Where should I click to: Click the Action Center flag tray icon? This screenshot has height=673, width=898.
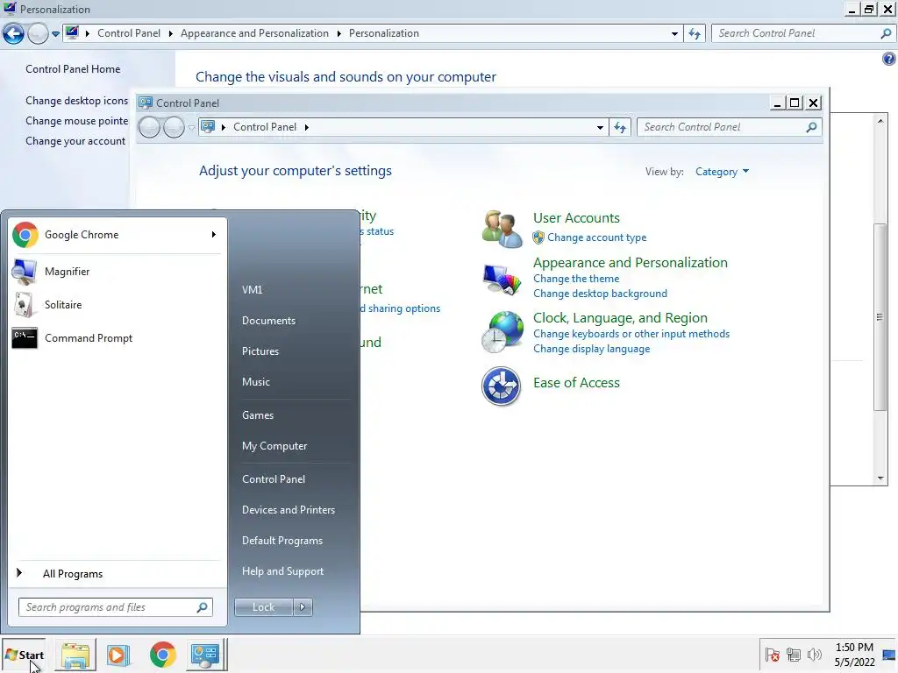[x=772, y=655]
